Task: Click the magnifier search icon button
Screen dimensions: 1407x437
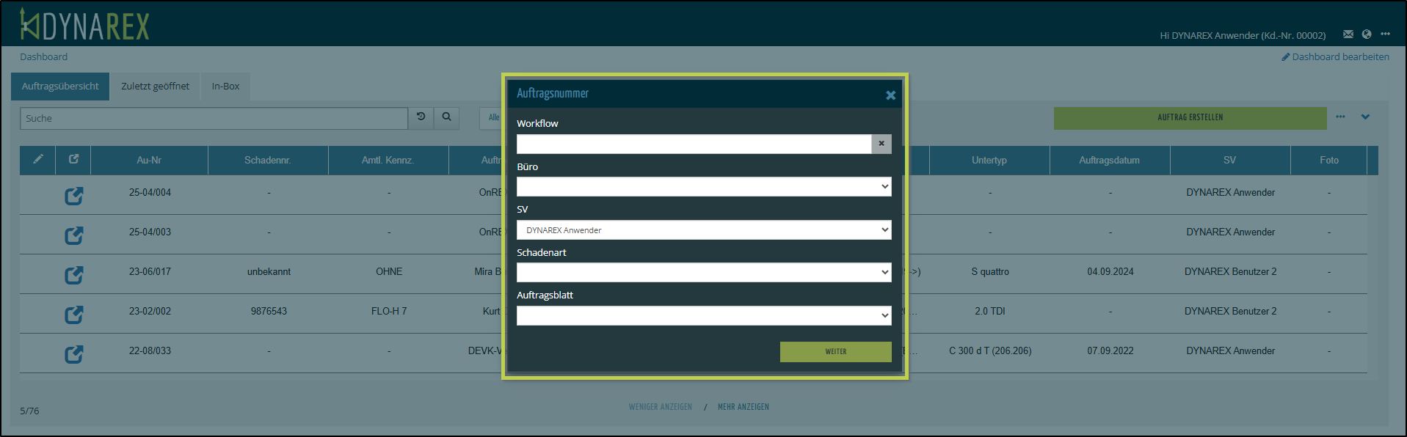Action: click(x=446, y=118)
